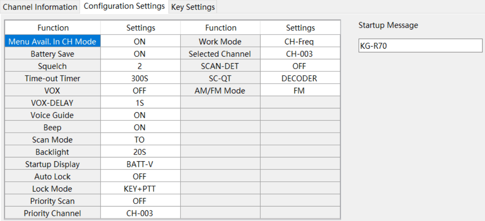485x221 pixels.
Task: Switch to the Channel Information tab
Action: pyautogui.click(x=40, y=7)
